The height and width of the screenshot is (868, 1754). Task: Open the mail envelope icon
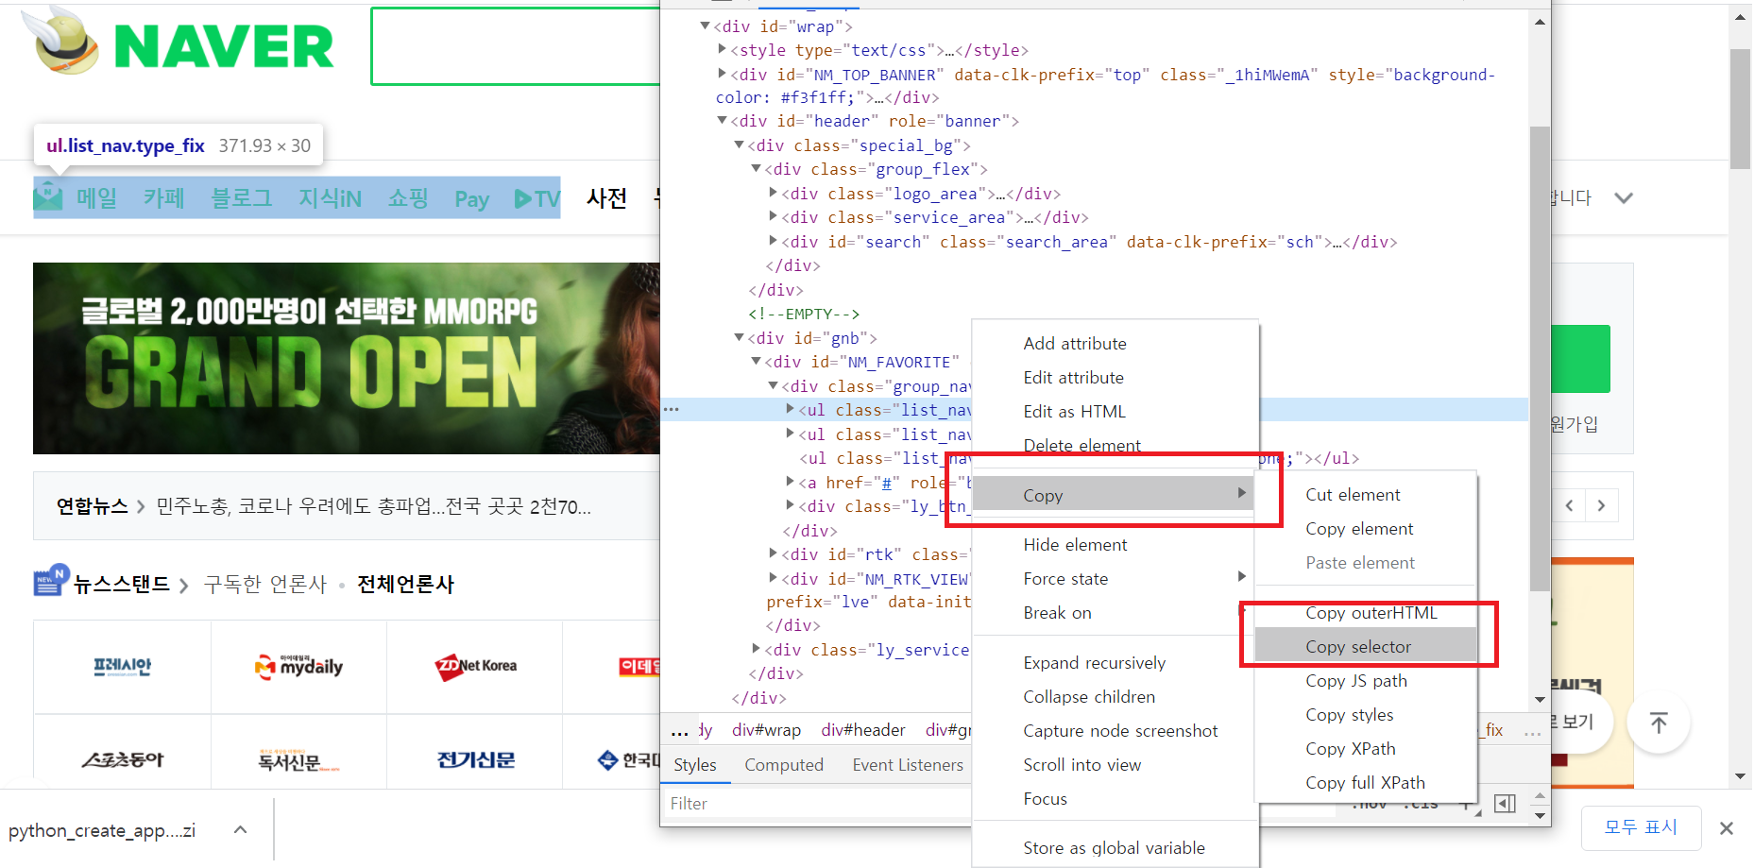[48, 197]
